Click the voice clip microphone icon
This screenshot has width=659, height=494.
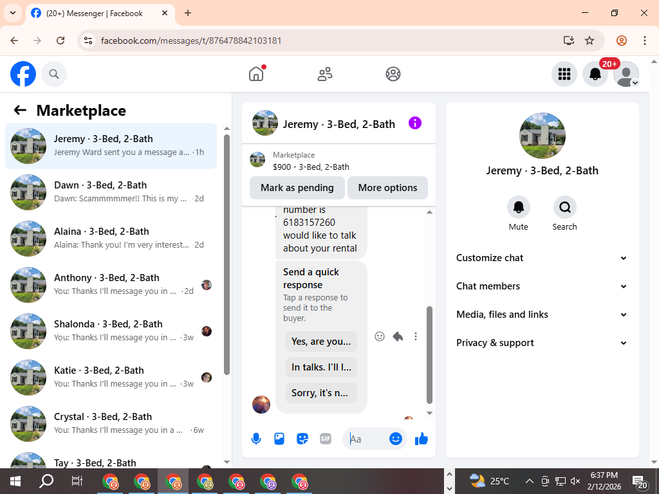(256, 439)
